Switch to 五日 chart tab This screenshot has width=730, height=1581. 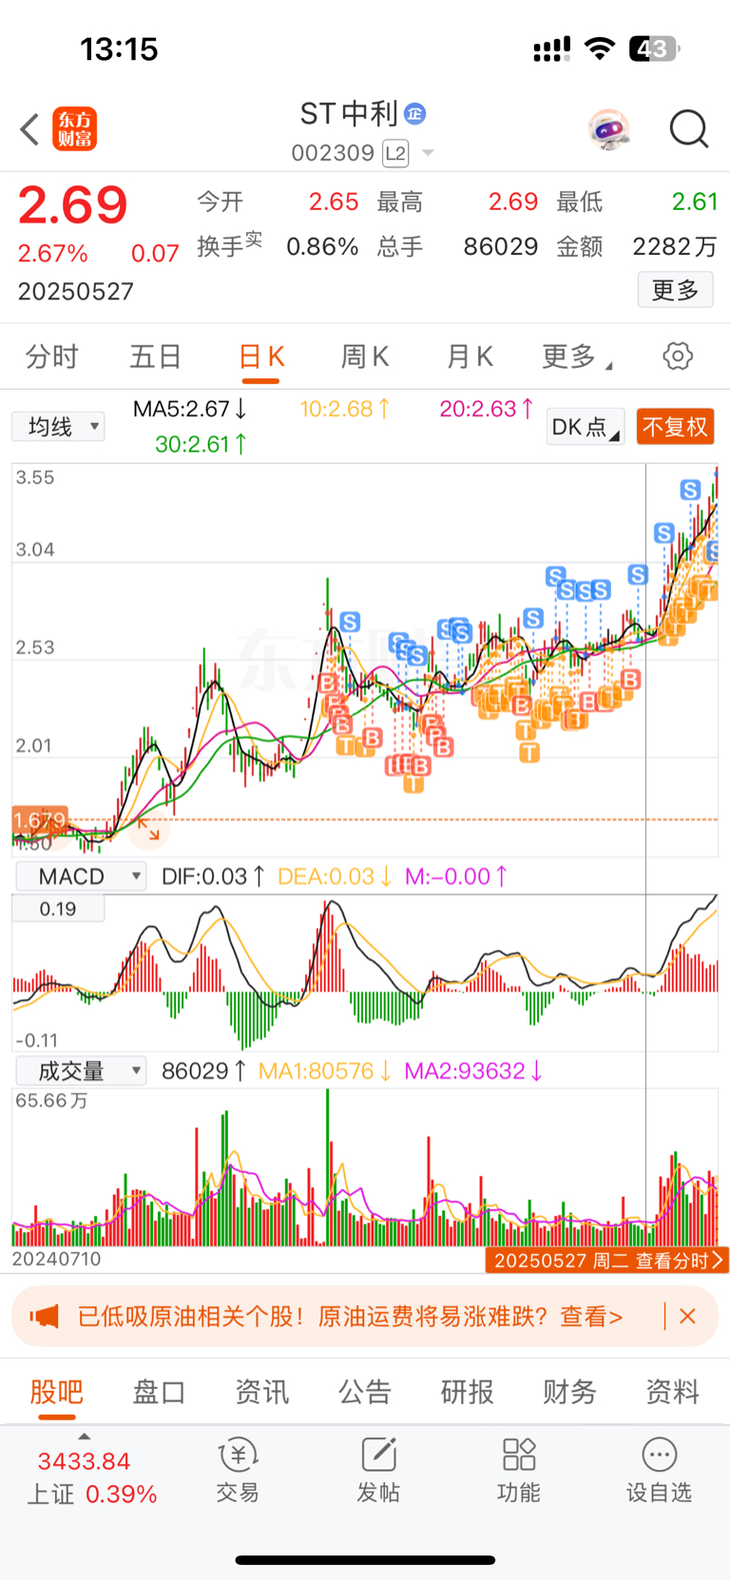pyautogui.click(x=156, y=357)
